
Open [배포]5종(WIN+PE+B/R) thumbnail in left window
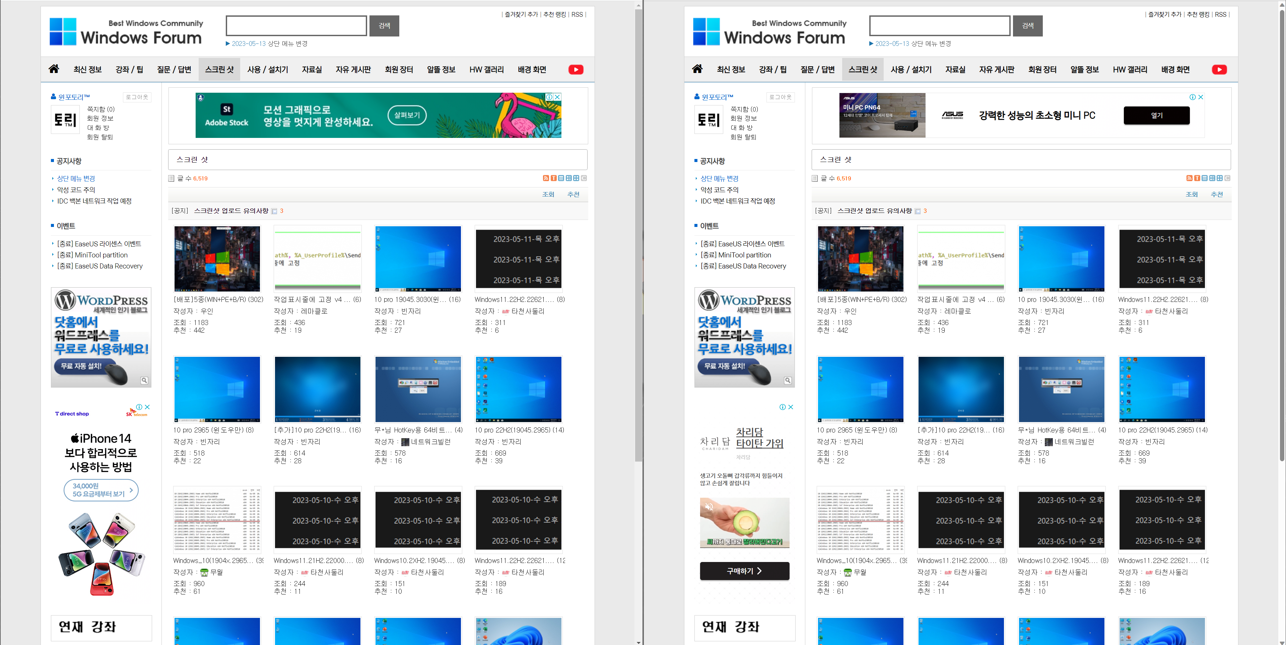217,259
